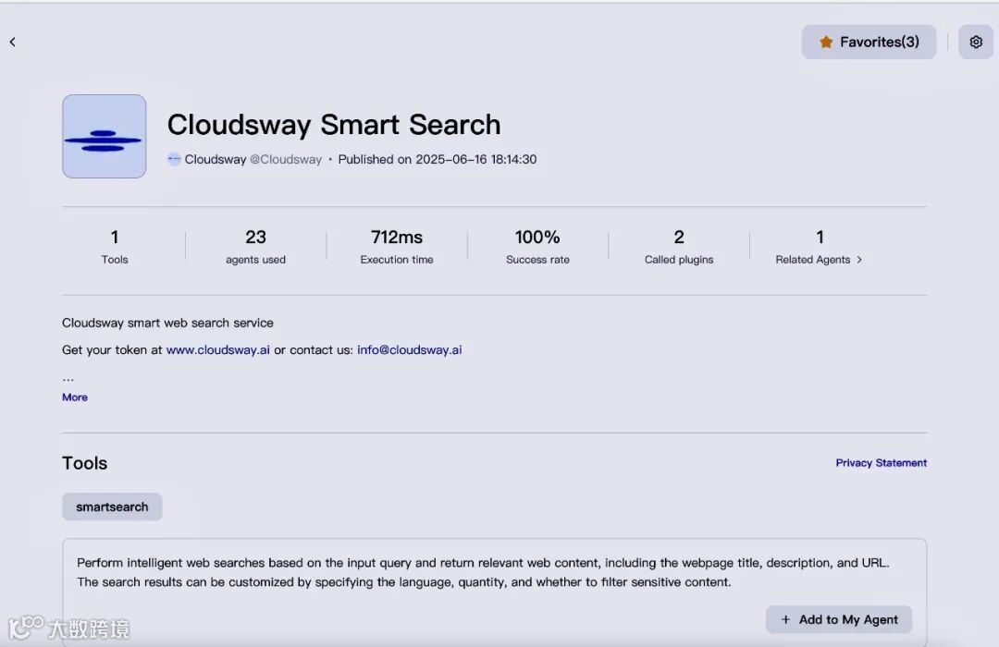The height and width of the screenshot is (647, 999).
Task: Open the Privacy Statement link
Action: click(x=881, y=463)
